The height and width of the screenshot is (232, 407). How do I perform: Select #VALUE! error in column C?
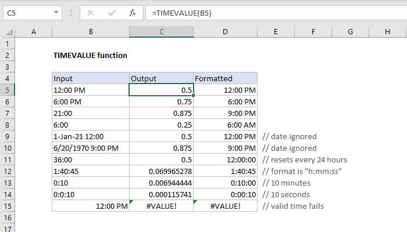click(161, 206)
